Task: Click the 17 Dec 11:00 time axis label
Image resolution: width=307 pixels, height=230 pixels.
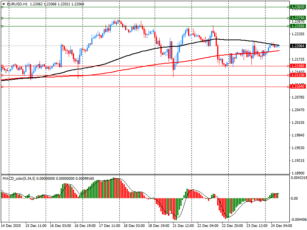Action: (109, 226)
